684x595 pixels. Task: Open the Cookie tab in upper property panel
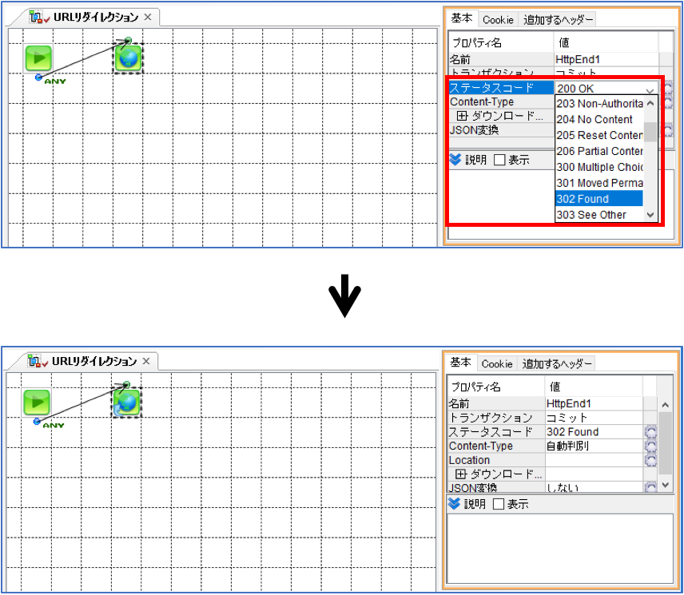(x=498, y=20)
